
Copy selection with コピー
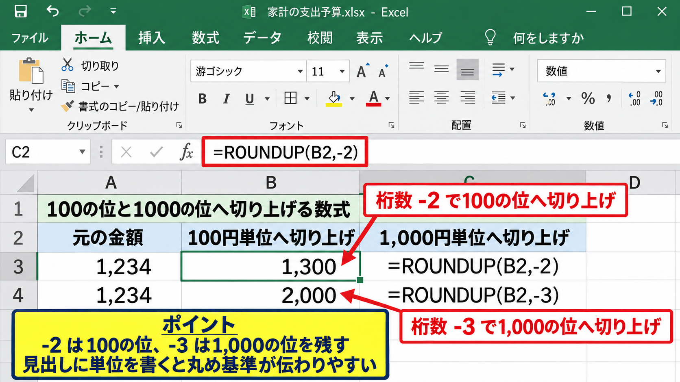[85, 86]
